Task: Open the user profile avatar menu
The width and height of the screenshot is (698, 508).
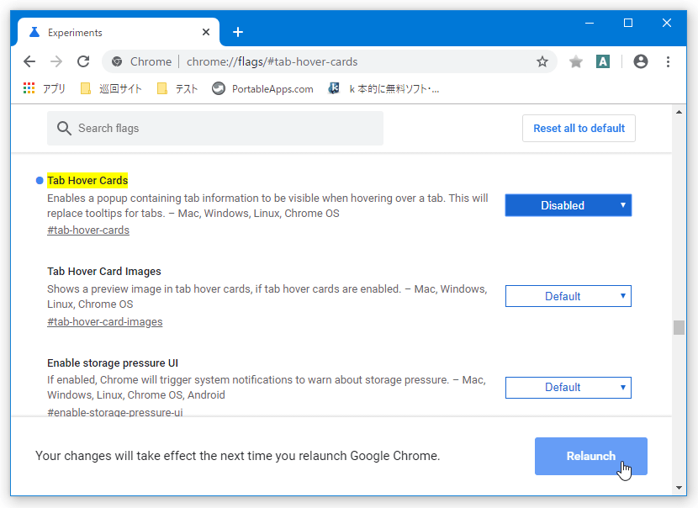Action: coord(641,61)
